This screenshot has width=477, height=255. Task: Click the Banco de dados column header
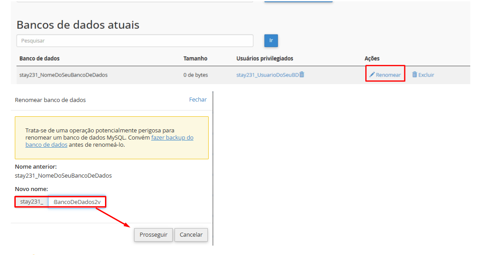[x=39, y=59]
